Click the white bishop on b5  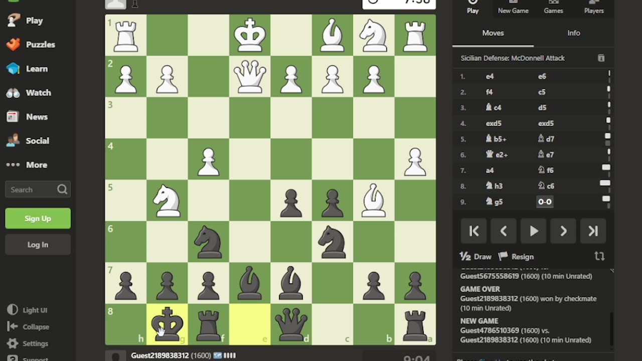coord(374,201)
